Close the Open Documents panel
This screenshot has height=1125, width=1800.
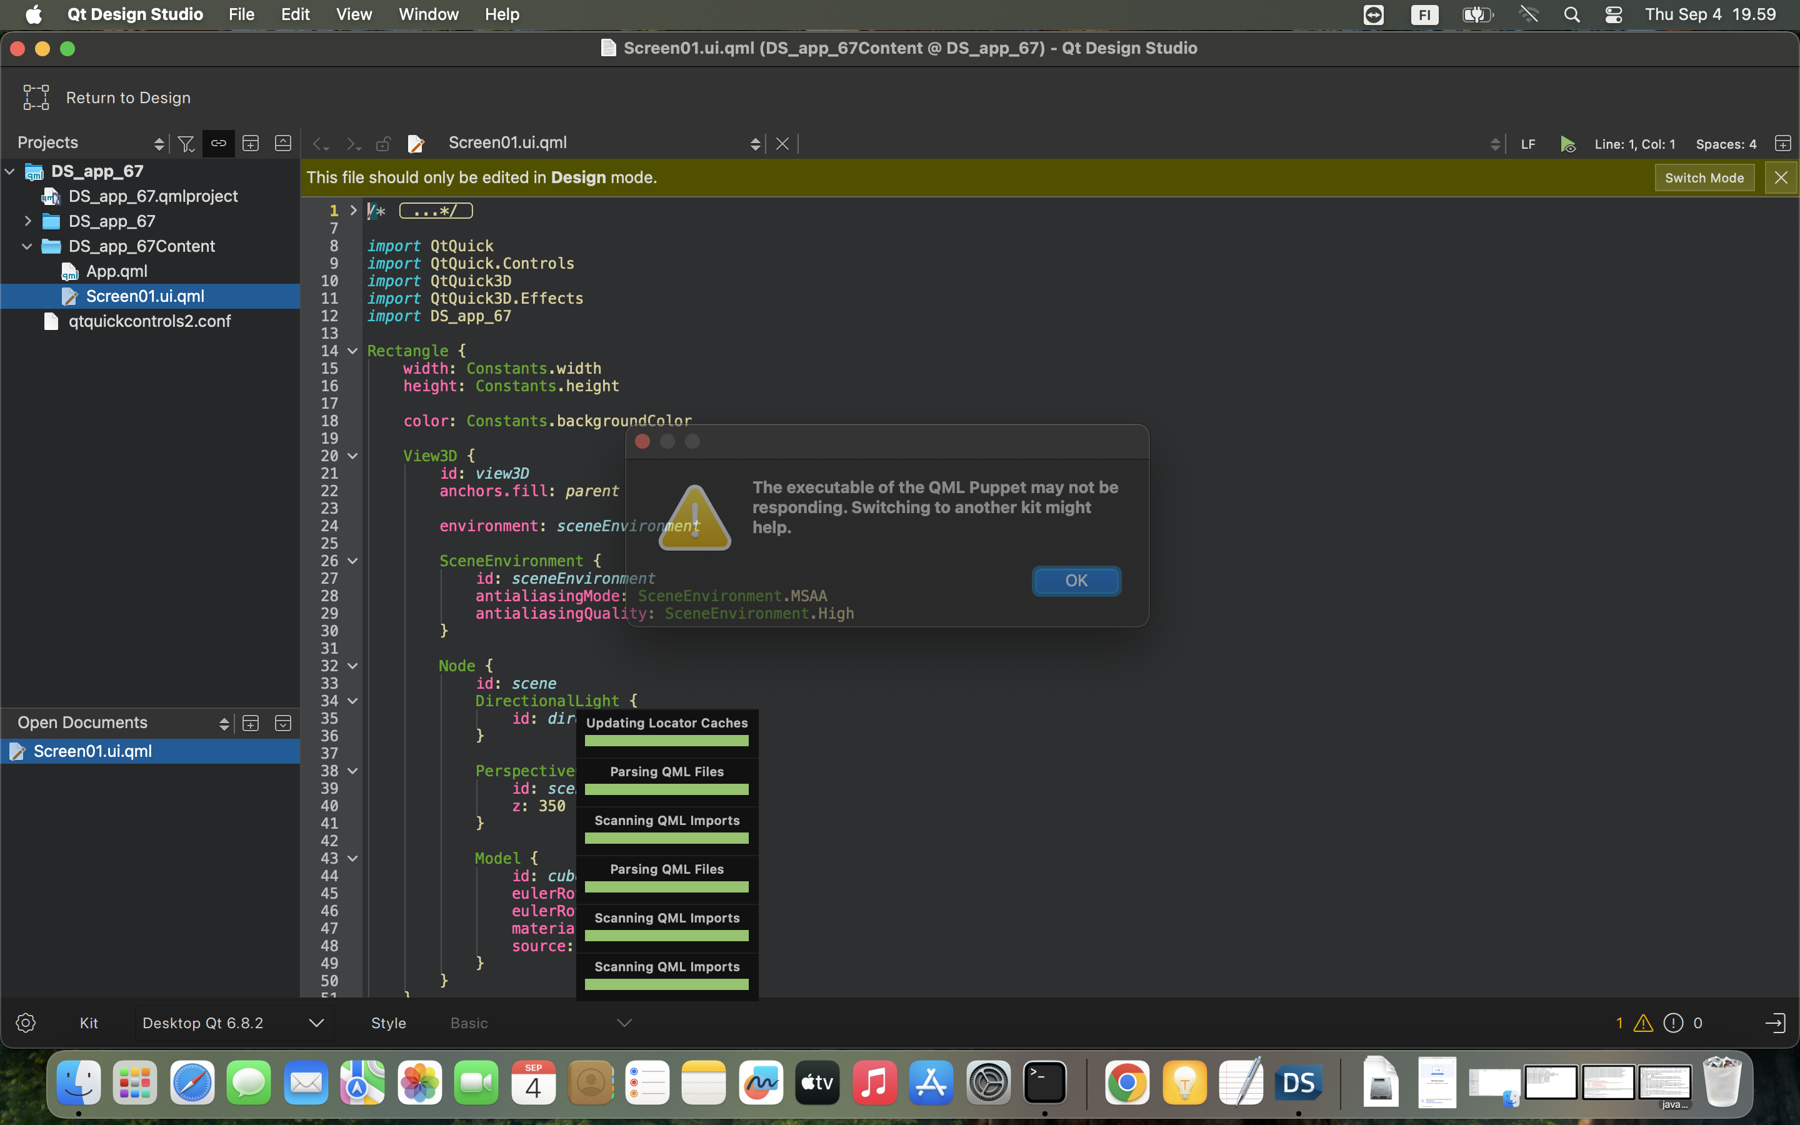pyautogui.click(x=282, y=723)
